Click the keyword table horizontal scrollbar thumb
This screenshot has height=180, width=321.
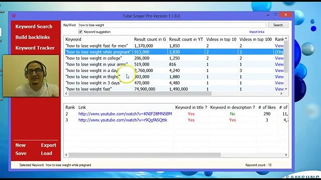pos(140,93)
